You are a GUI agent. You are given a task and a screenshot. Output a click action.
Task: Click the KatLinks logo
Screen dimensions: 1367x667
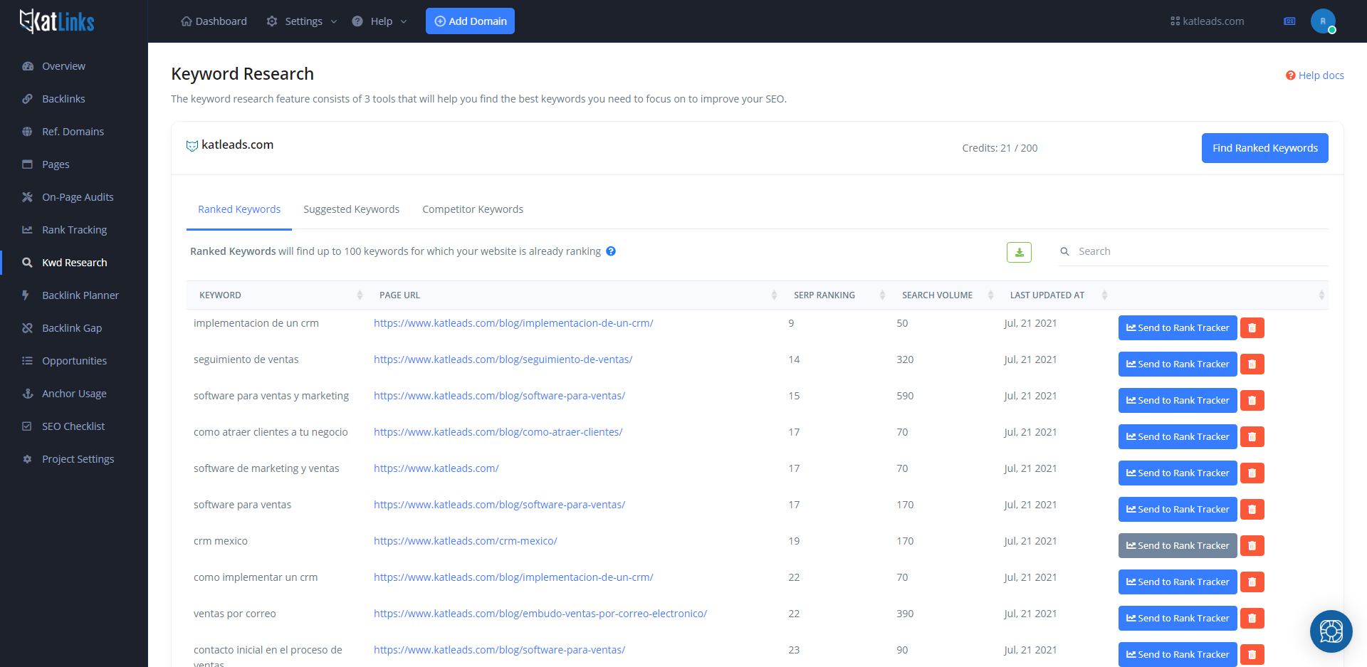(x=57, y=21)
